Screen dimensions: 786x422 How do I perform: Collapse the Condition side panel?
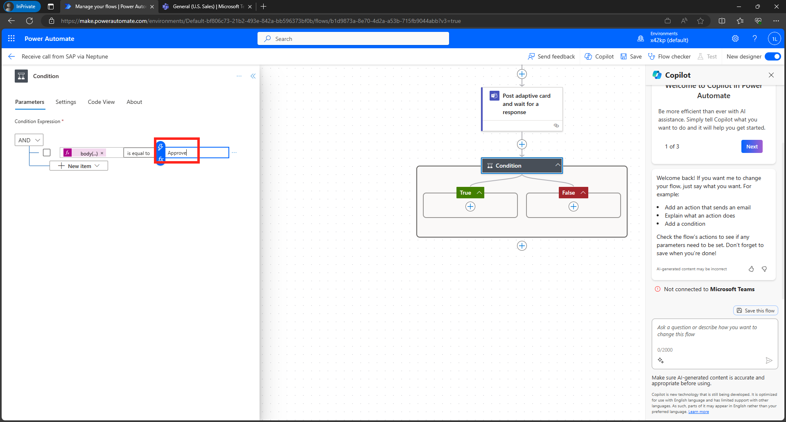(x=253, y=76)
